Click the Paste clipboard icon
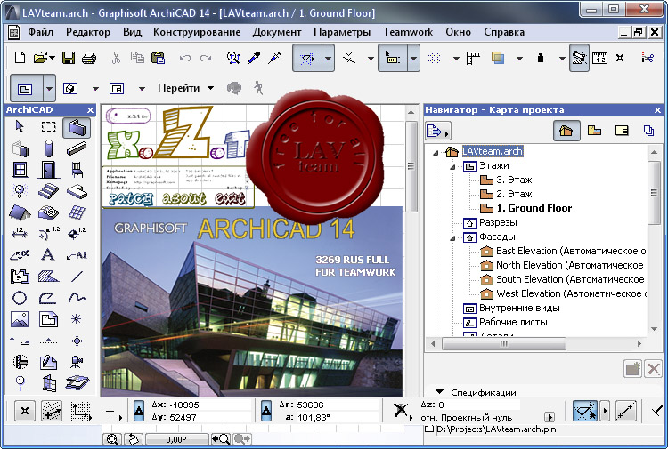The width and height of the screenshot is (668, 449). point(158,58)
